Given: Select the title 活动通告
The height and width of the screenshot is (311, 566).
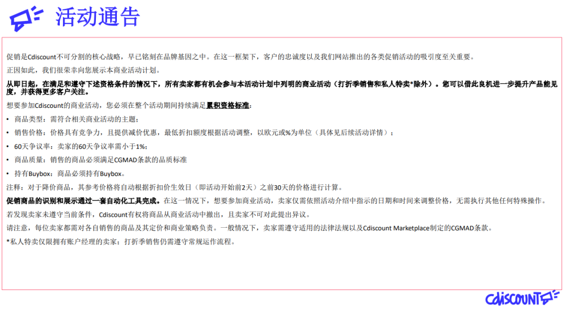Looking at the screenshot, I should point(97,17).
